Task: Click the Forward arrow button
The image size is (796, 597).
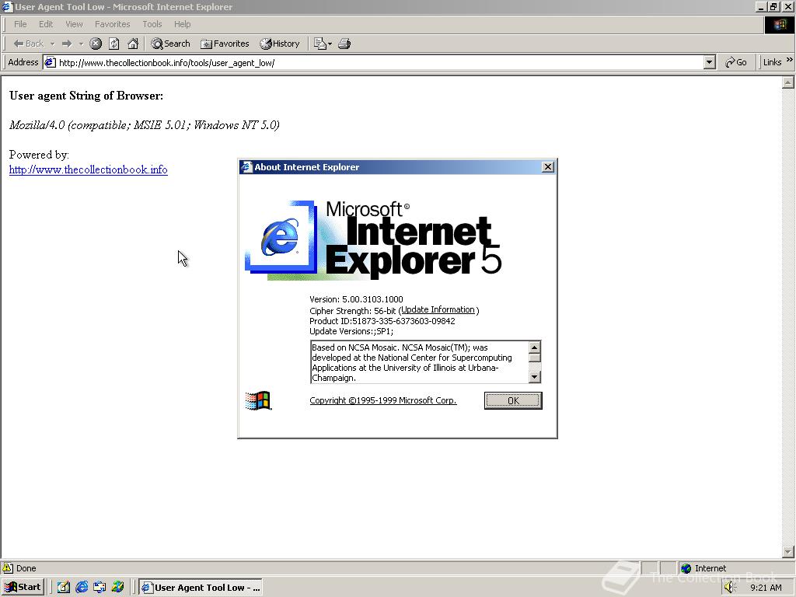Action: tap(67, 44)
